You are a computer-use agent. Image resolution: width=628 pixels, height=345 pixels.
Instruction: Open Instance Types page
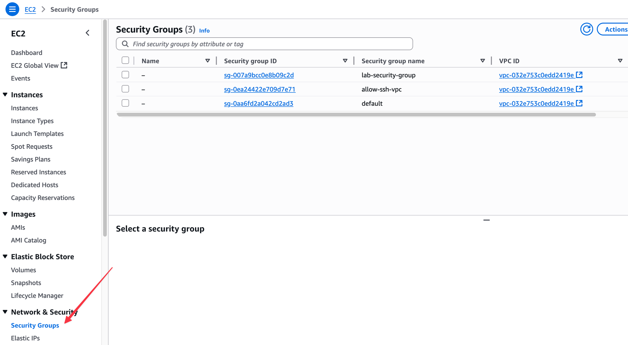pos(32,121)
